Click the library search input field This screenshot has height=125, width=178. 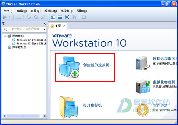coord(24,29)
